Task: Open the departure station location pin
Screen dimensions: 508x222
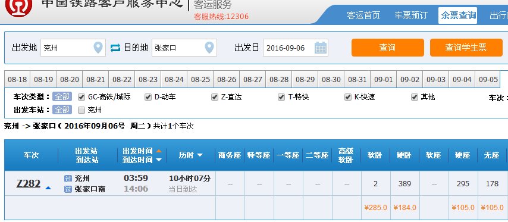Action: pos(98,48)
